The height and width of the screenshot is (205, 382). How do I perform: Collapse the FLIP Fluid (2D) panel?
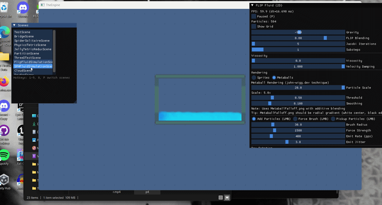pos(252,5)
